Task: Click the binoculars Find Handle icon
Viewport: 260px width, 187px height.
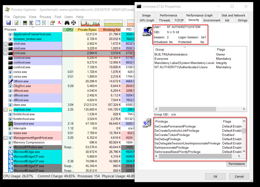Action: pos(67,23)
